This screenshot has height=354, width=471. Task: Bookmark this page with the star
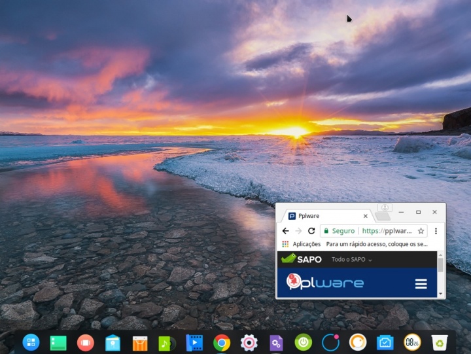coord(421,231)
